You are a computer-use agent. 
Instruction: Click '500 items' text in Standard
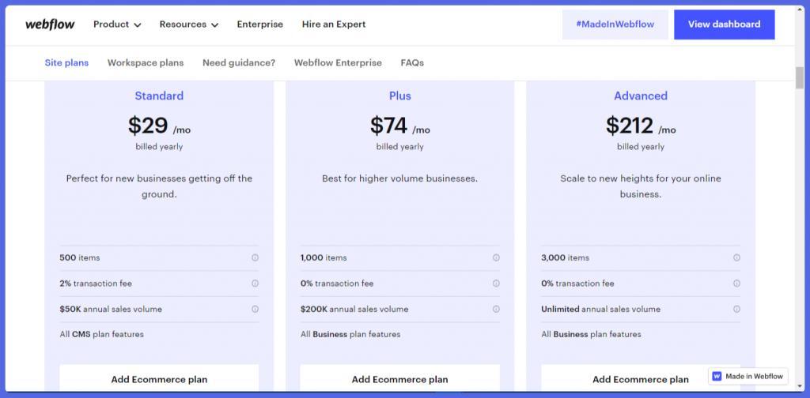pos(80,257)
